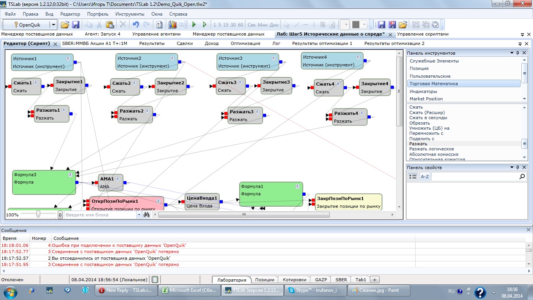Select the Дни timeframe button
Image resolution: width=533 pixels, height=300 pixels.
click(x=274, y=25)
